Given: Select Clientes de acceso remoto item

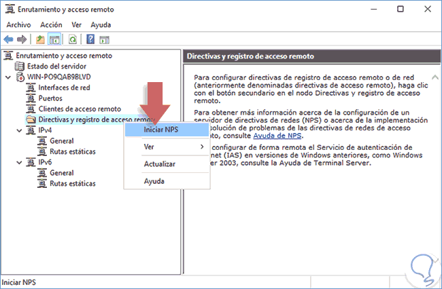Looking at the screenshot, I should coord(80,109).
